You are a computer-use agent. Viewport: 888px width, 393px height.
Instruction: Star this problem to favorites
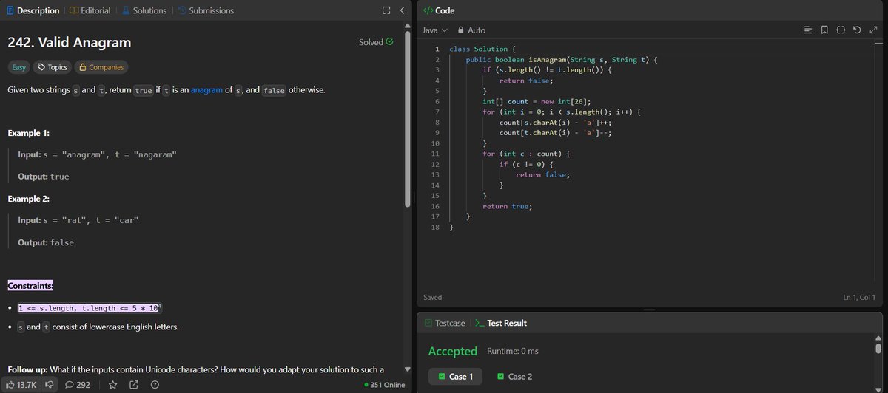point(113,385)
